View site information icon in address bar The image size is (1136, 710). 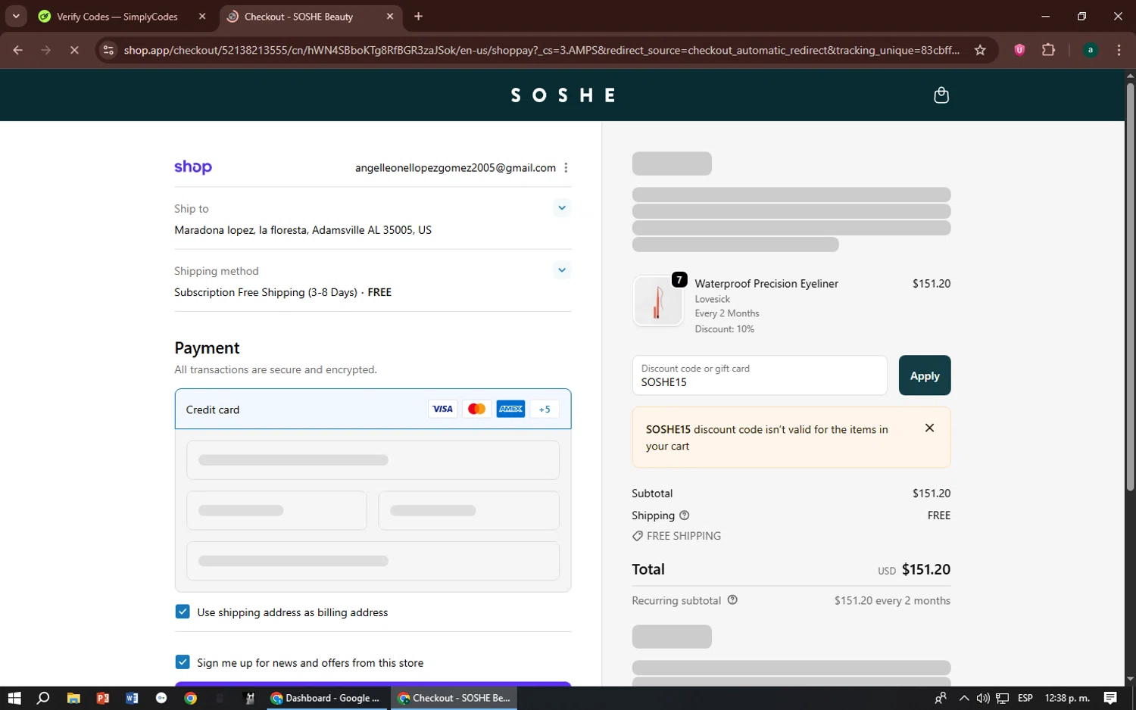108,50
